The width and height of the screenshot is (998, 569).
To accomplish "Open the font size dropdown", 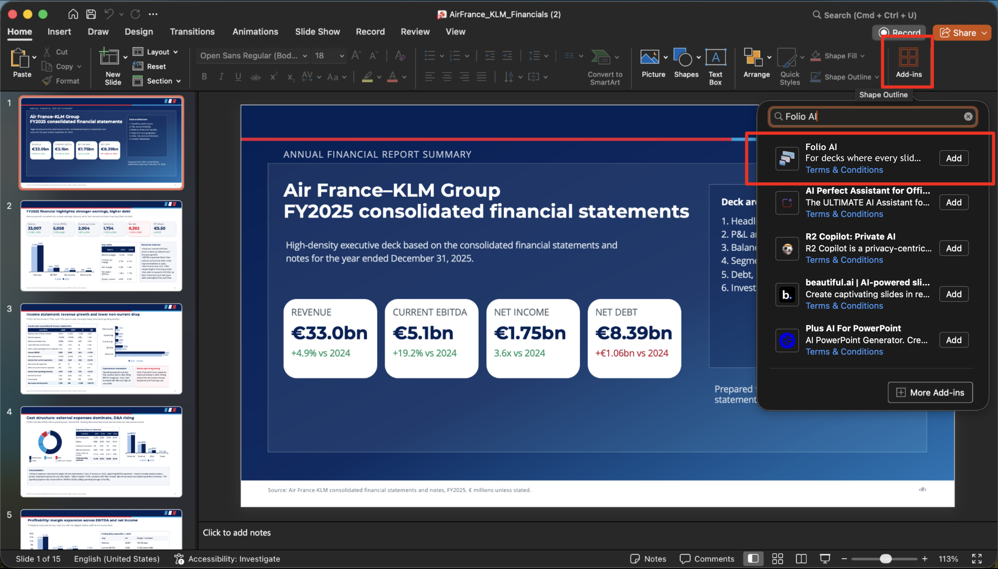I will pos(341,56).
